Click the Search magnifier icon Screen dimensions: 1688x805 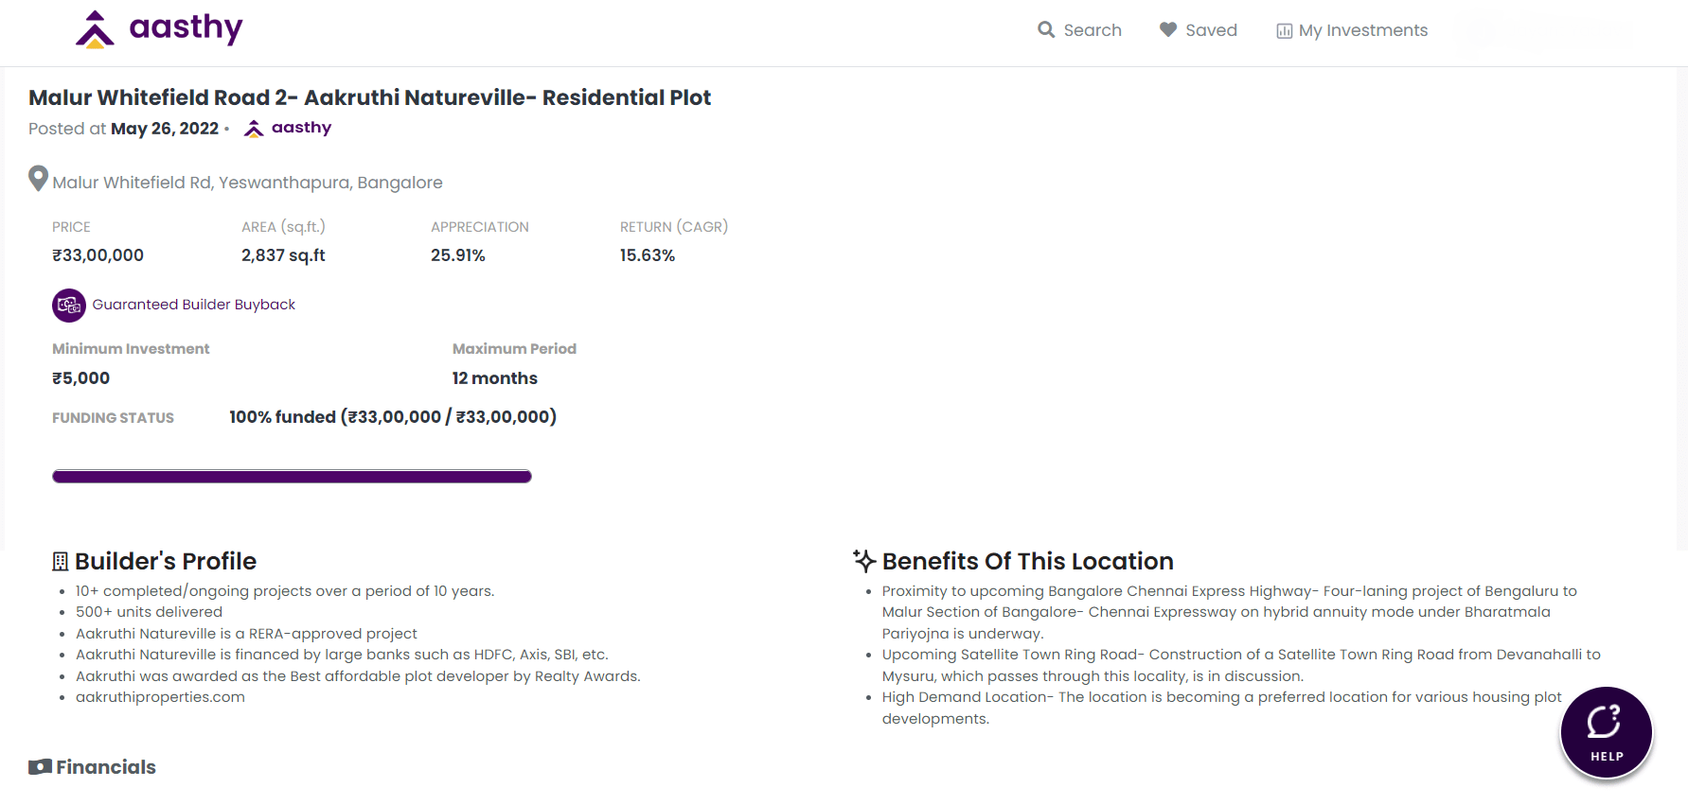[x=1046, y=29]
